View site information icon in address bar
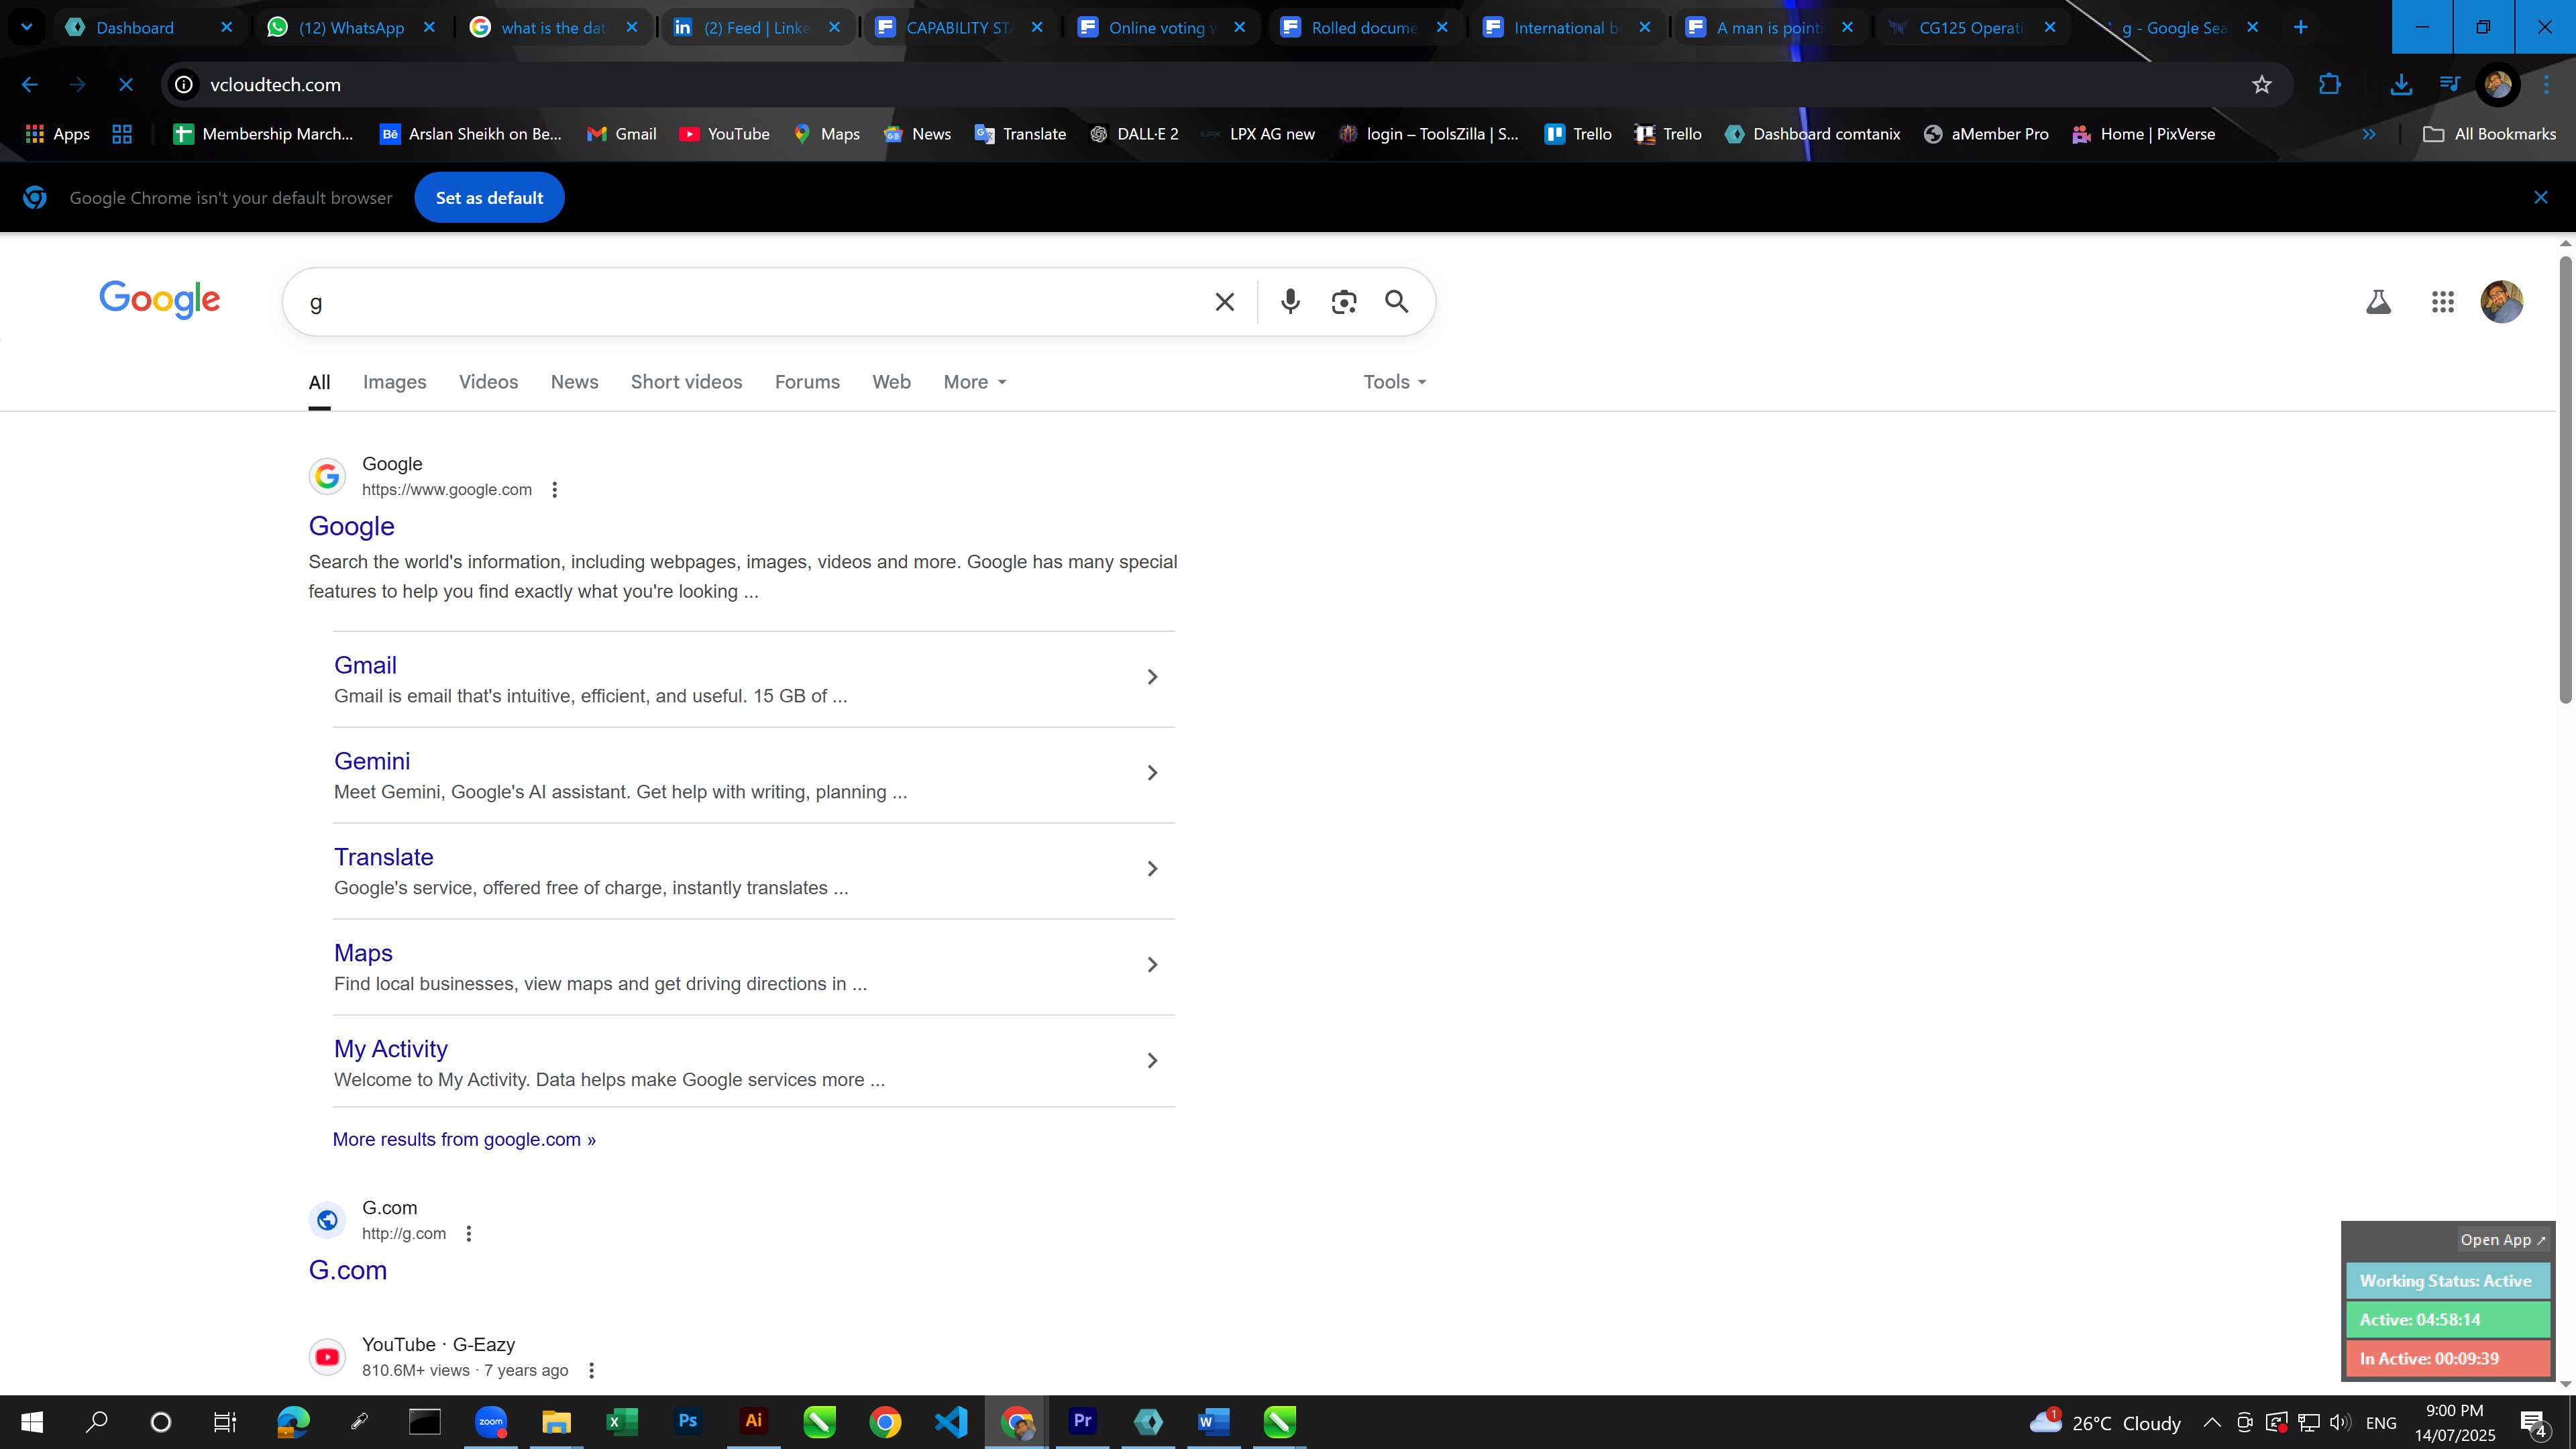Screen dimensions: 2576x1449 [184, 85]
